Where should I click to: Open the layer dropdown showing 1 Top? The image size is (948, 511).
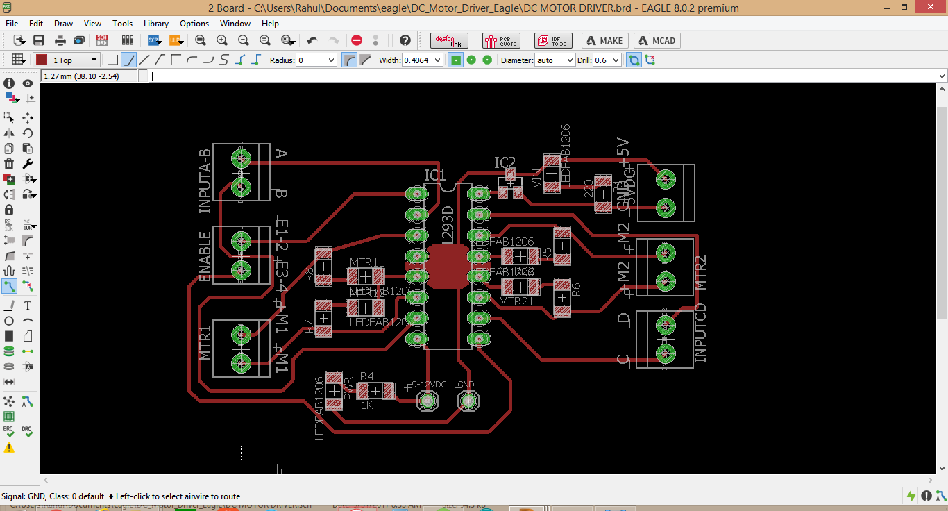67,60
